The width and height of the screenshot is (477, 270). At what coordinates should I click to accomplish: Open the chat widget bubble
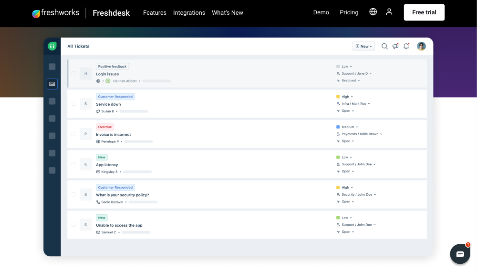pyautogui.click(x=460, y=254)
